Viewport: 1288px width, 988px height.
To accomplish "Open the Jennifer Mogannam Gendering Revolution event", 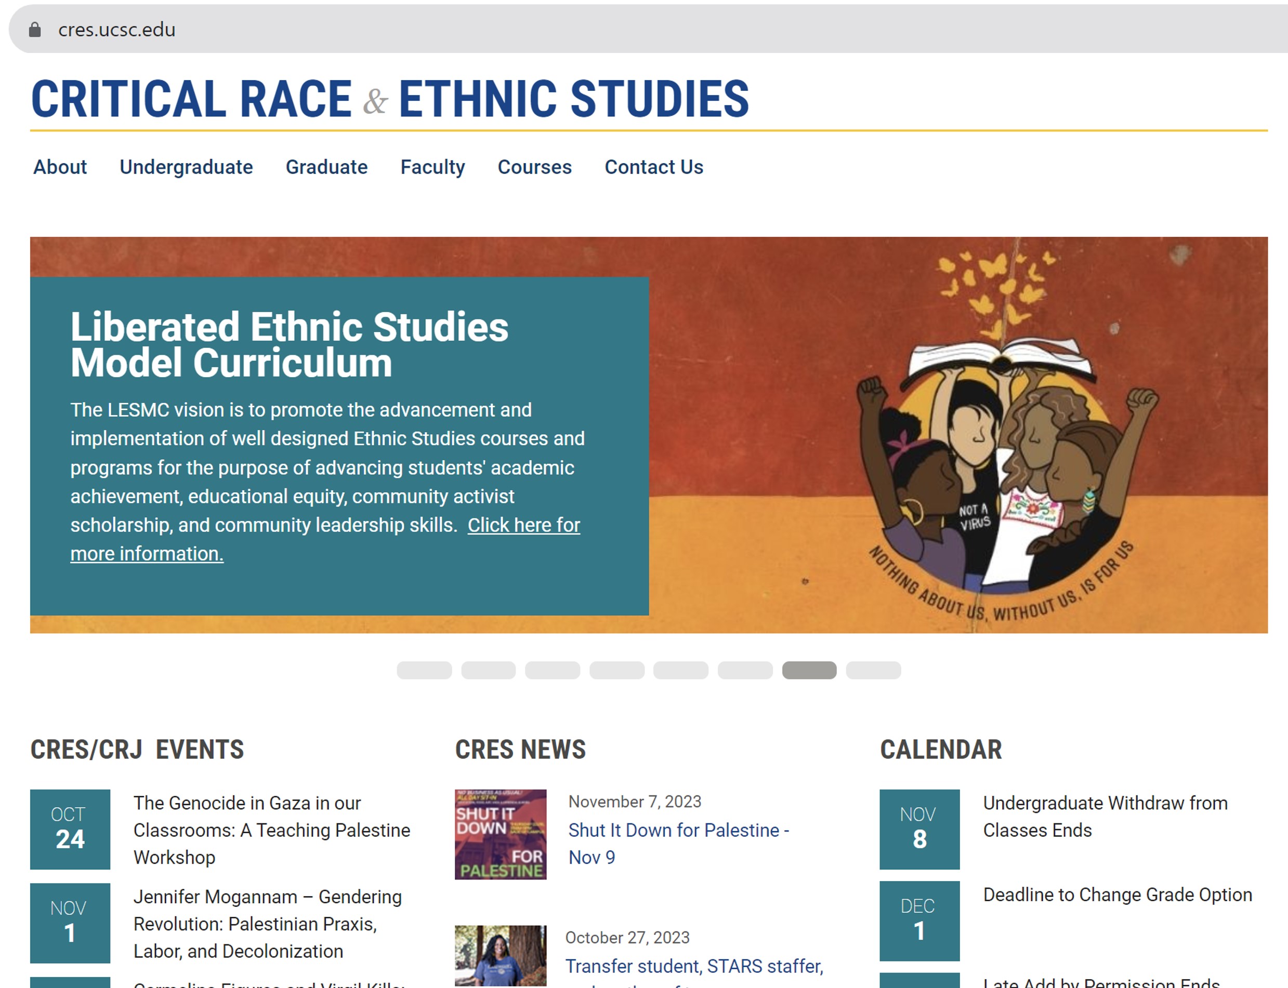I will pos(268,924).
